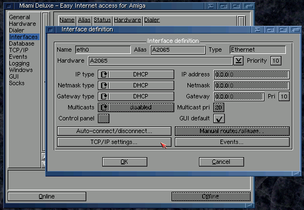Confirm with the OK button
304x210 pixels.
tap(125, 162)
